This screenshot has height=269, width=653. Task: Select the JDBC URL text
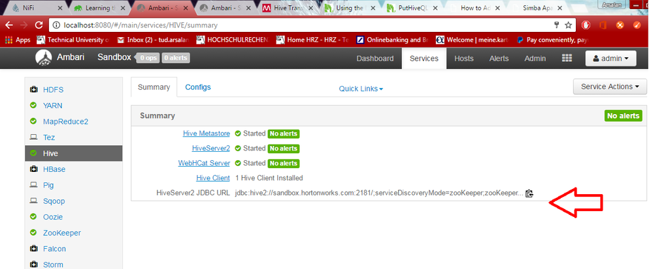click(x=378, y=193)
